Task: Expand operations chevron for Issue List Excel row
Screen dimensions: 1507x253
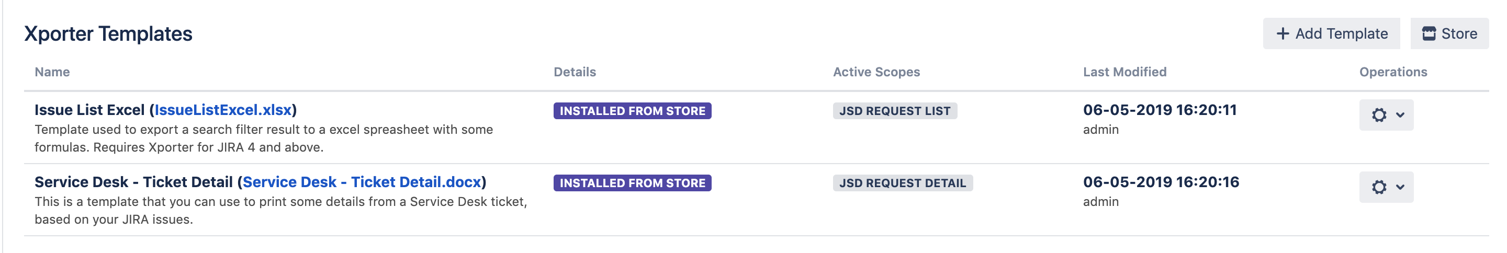Action: pyautogui.click(x=1400, y=115)
